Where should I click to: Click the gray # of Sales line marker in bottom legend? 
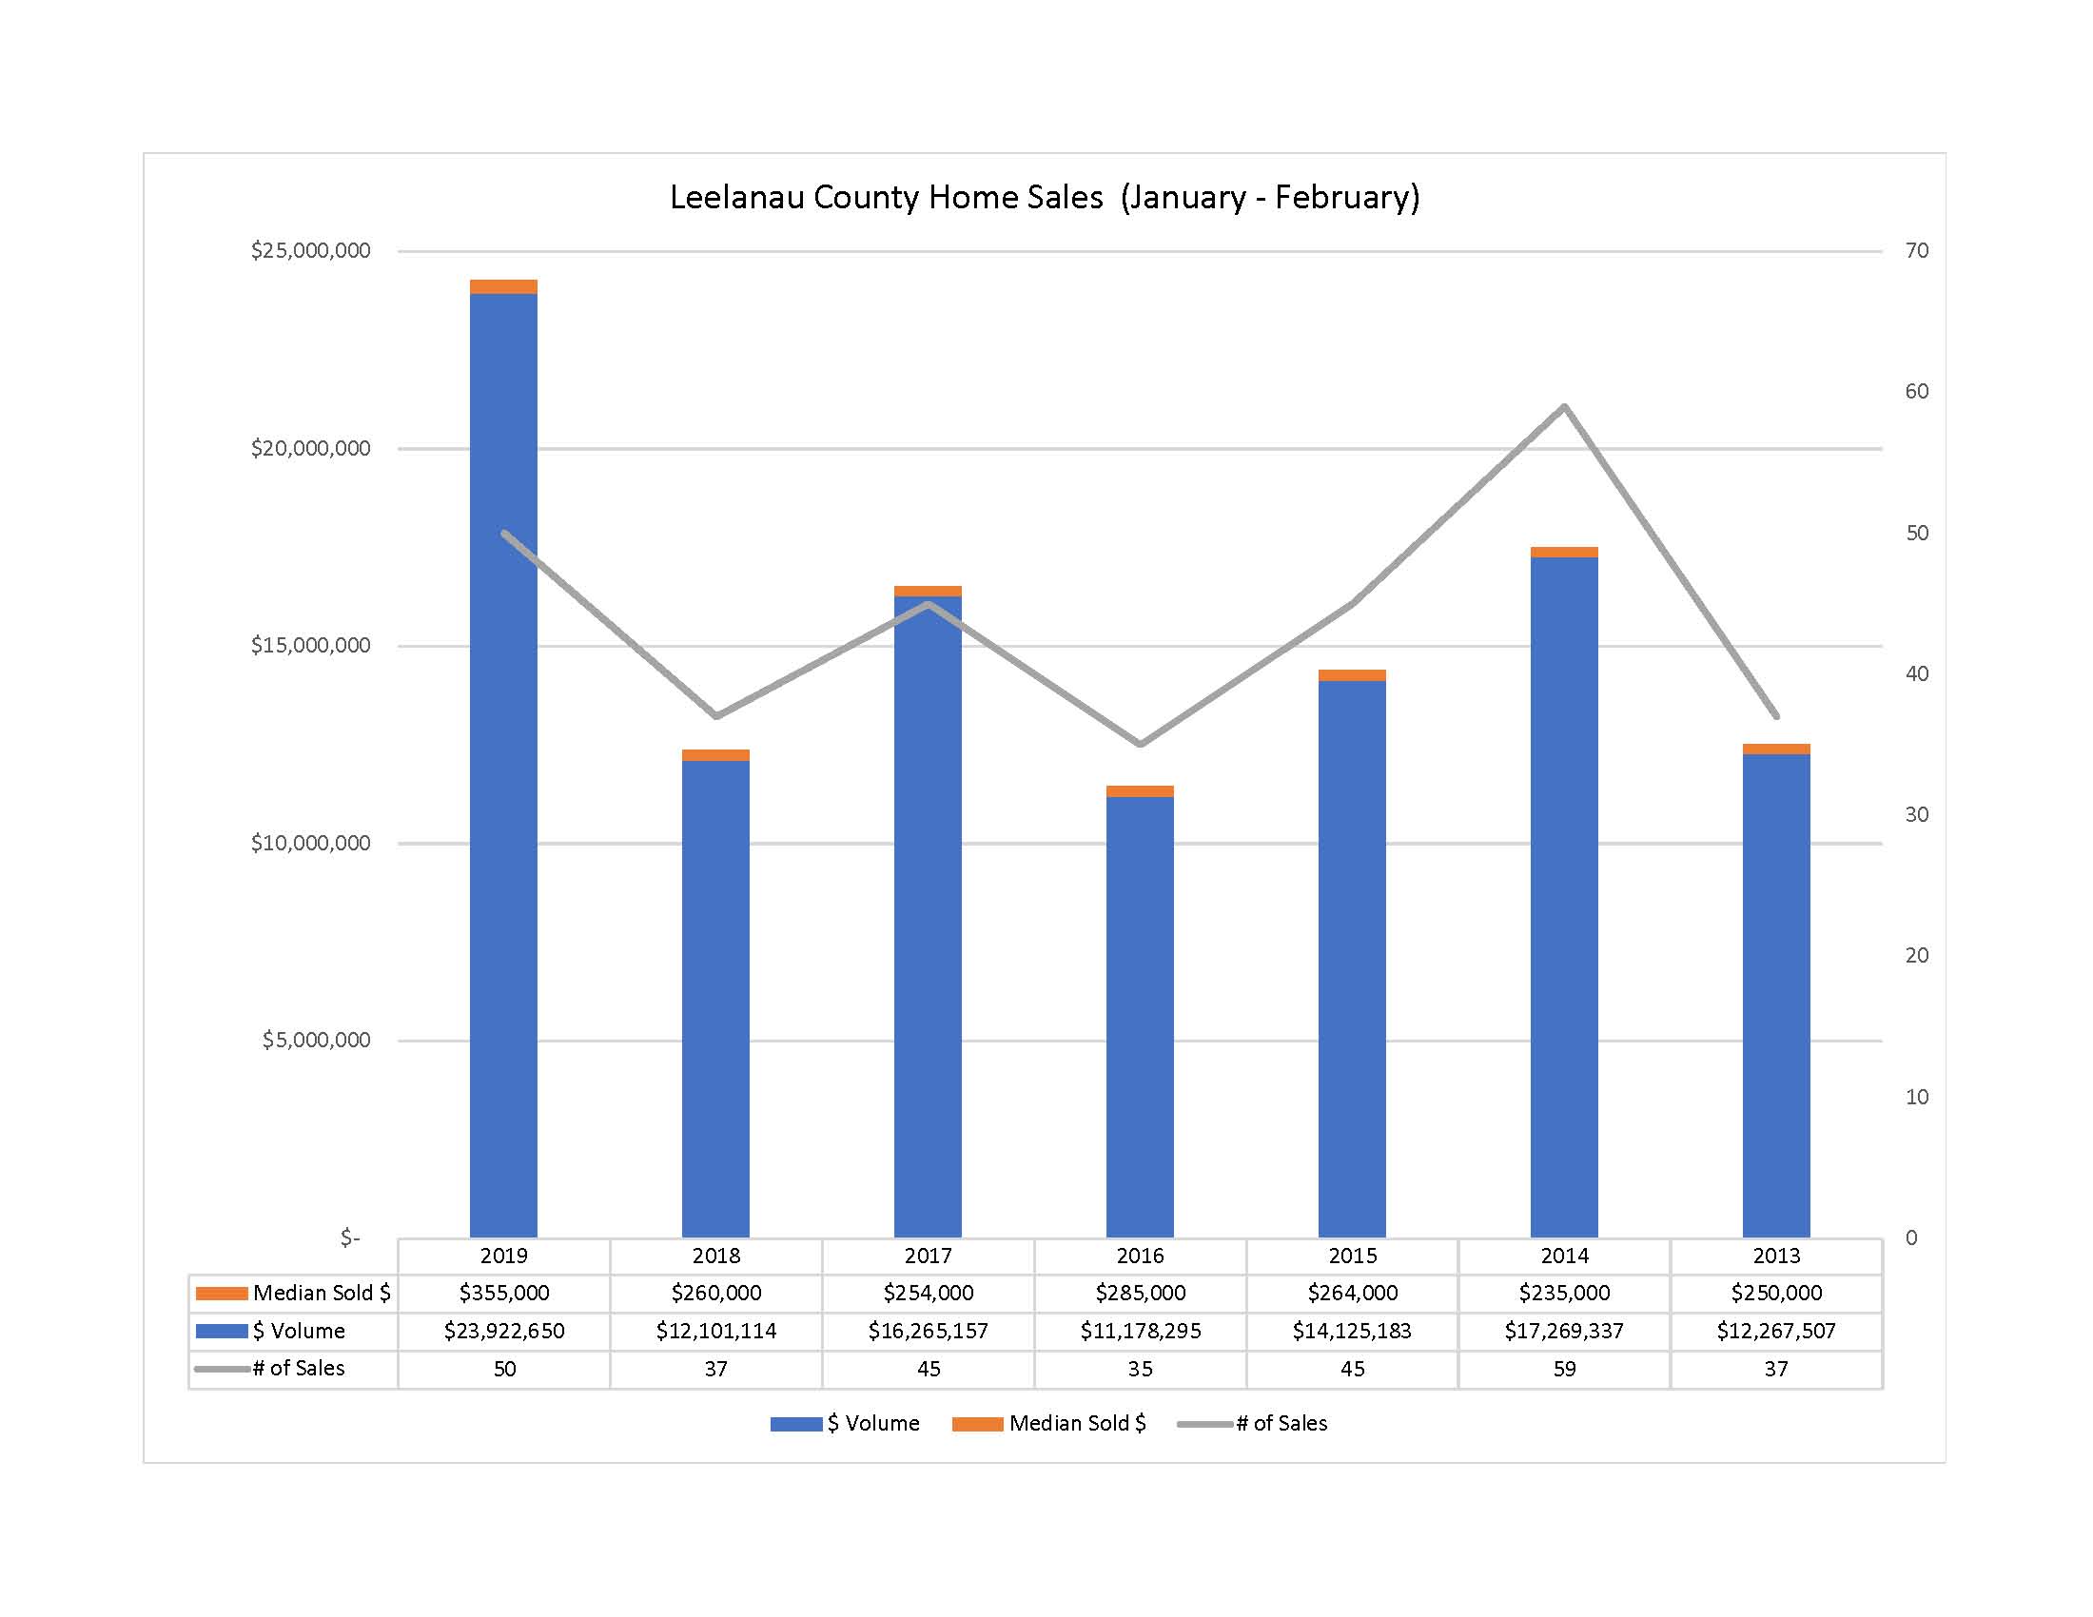[1204, 1425]
